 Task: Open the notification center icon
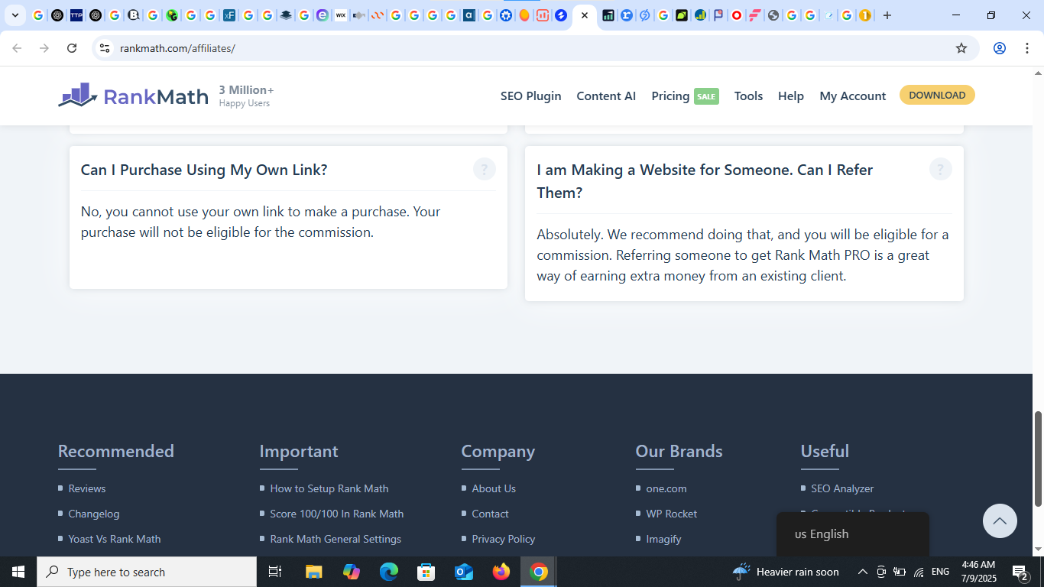click(1020, 572)
